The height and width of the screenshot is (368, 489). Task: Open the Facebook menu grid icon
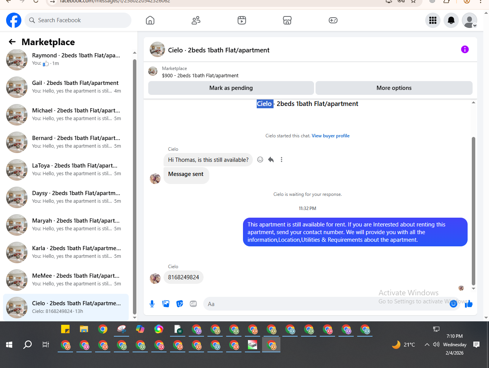[x=433, y=20]
